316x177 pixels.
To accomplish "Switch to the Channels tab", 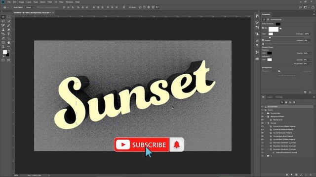I will pos(279,97).
